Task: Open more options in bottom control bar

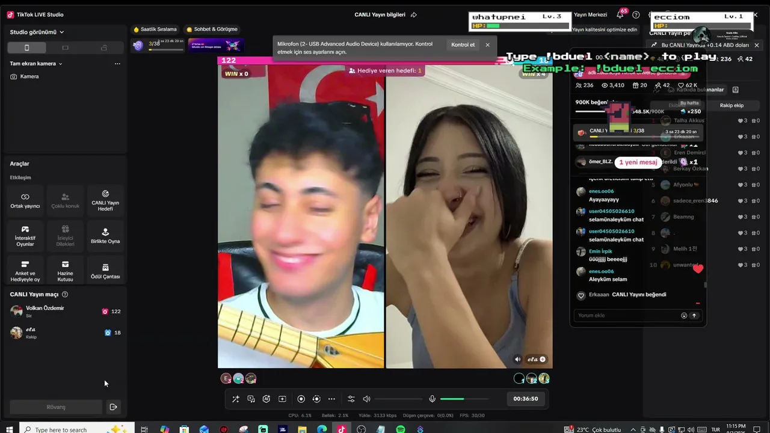Action: 331,399
